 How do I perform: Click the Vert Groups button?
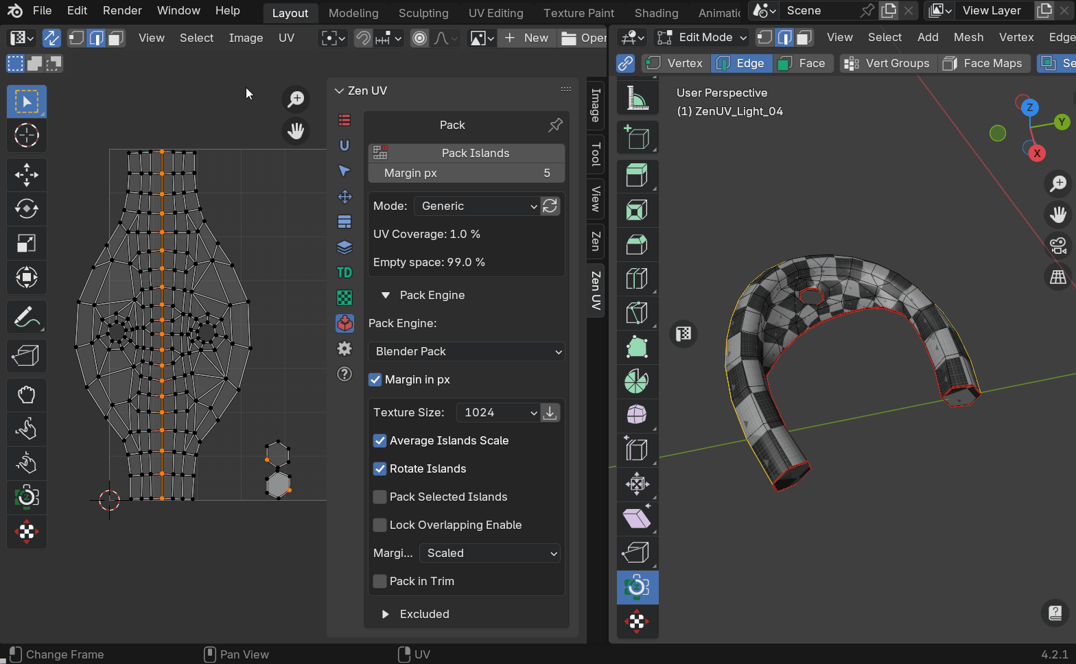pos(887,63)
